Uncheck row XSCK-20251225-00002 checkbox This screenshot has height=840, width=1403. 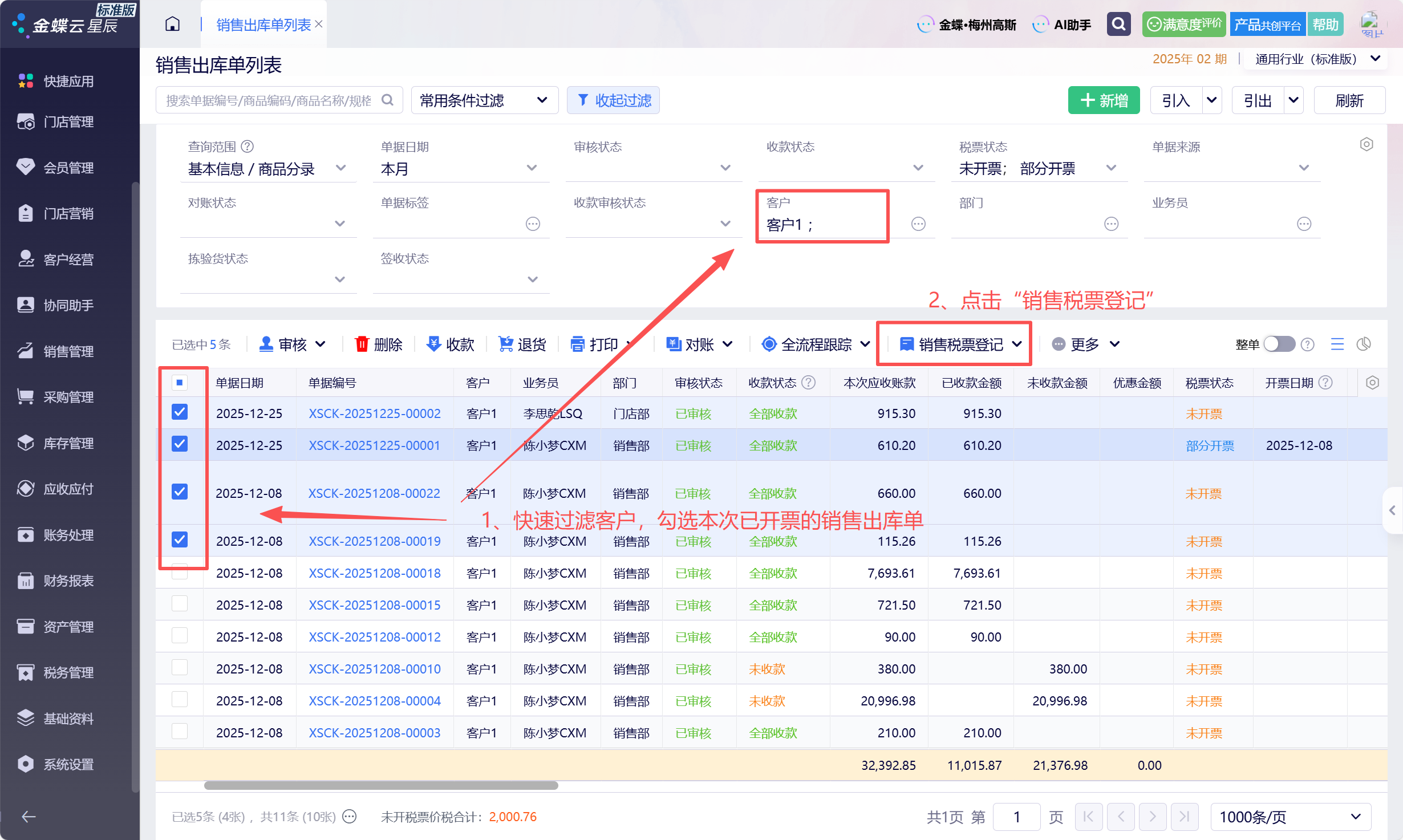[x=180, y=412]
